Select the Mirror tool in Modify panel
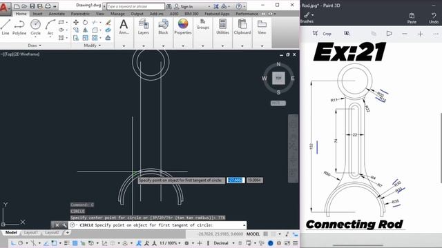 point(85,30)
